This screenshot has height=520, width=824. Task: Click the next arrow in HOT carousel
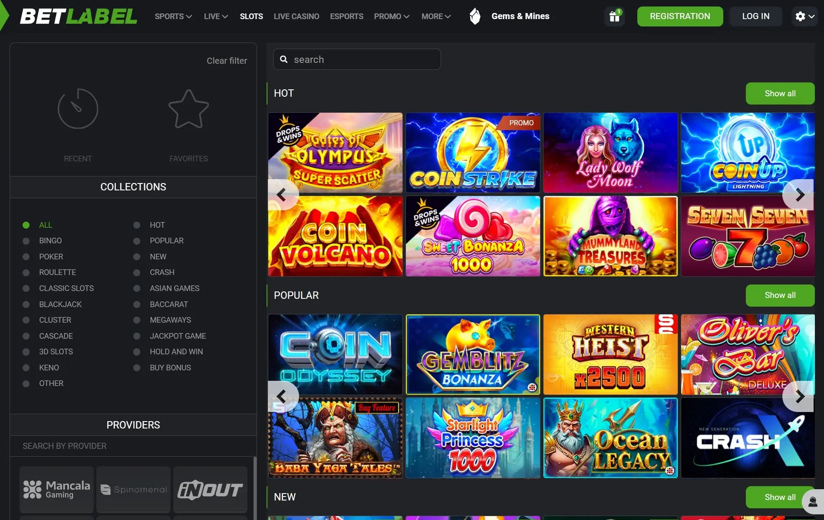tap(800, 195)
